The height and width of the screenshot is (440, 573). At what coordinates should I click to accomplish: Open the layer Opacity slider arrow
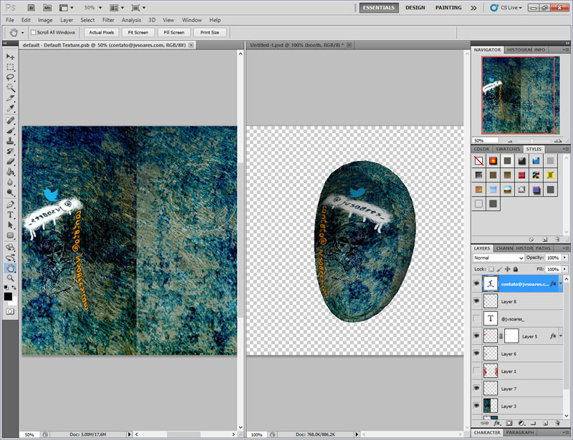point(566,258)
